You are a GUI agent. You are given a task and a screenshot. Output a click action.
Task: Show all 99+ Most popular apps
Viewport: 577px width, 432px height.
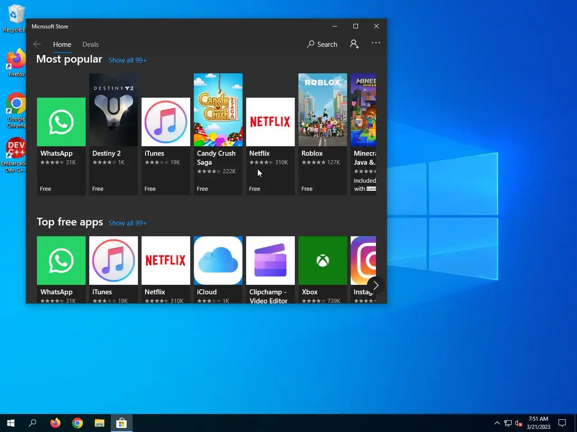tap(128, 60)
